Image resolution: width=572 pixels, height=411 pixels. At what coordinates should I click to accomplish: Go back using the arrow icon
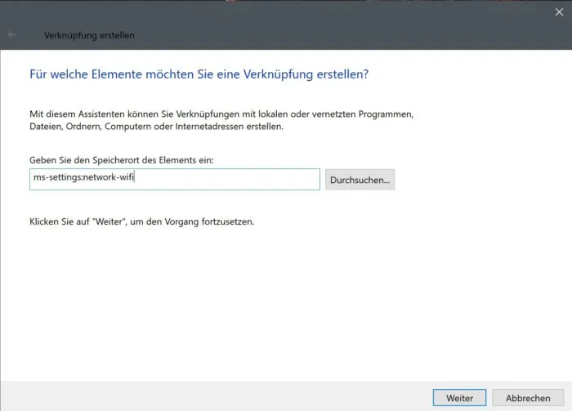point(11,34)
